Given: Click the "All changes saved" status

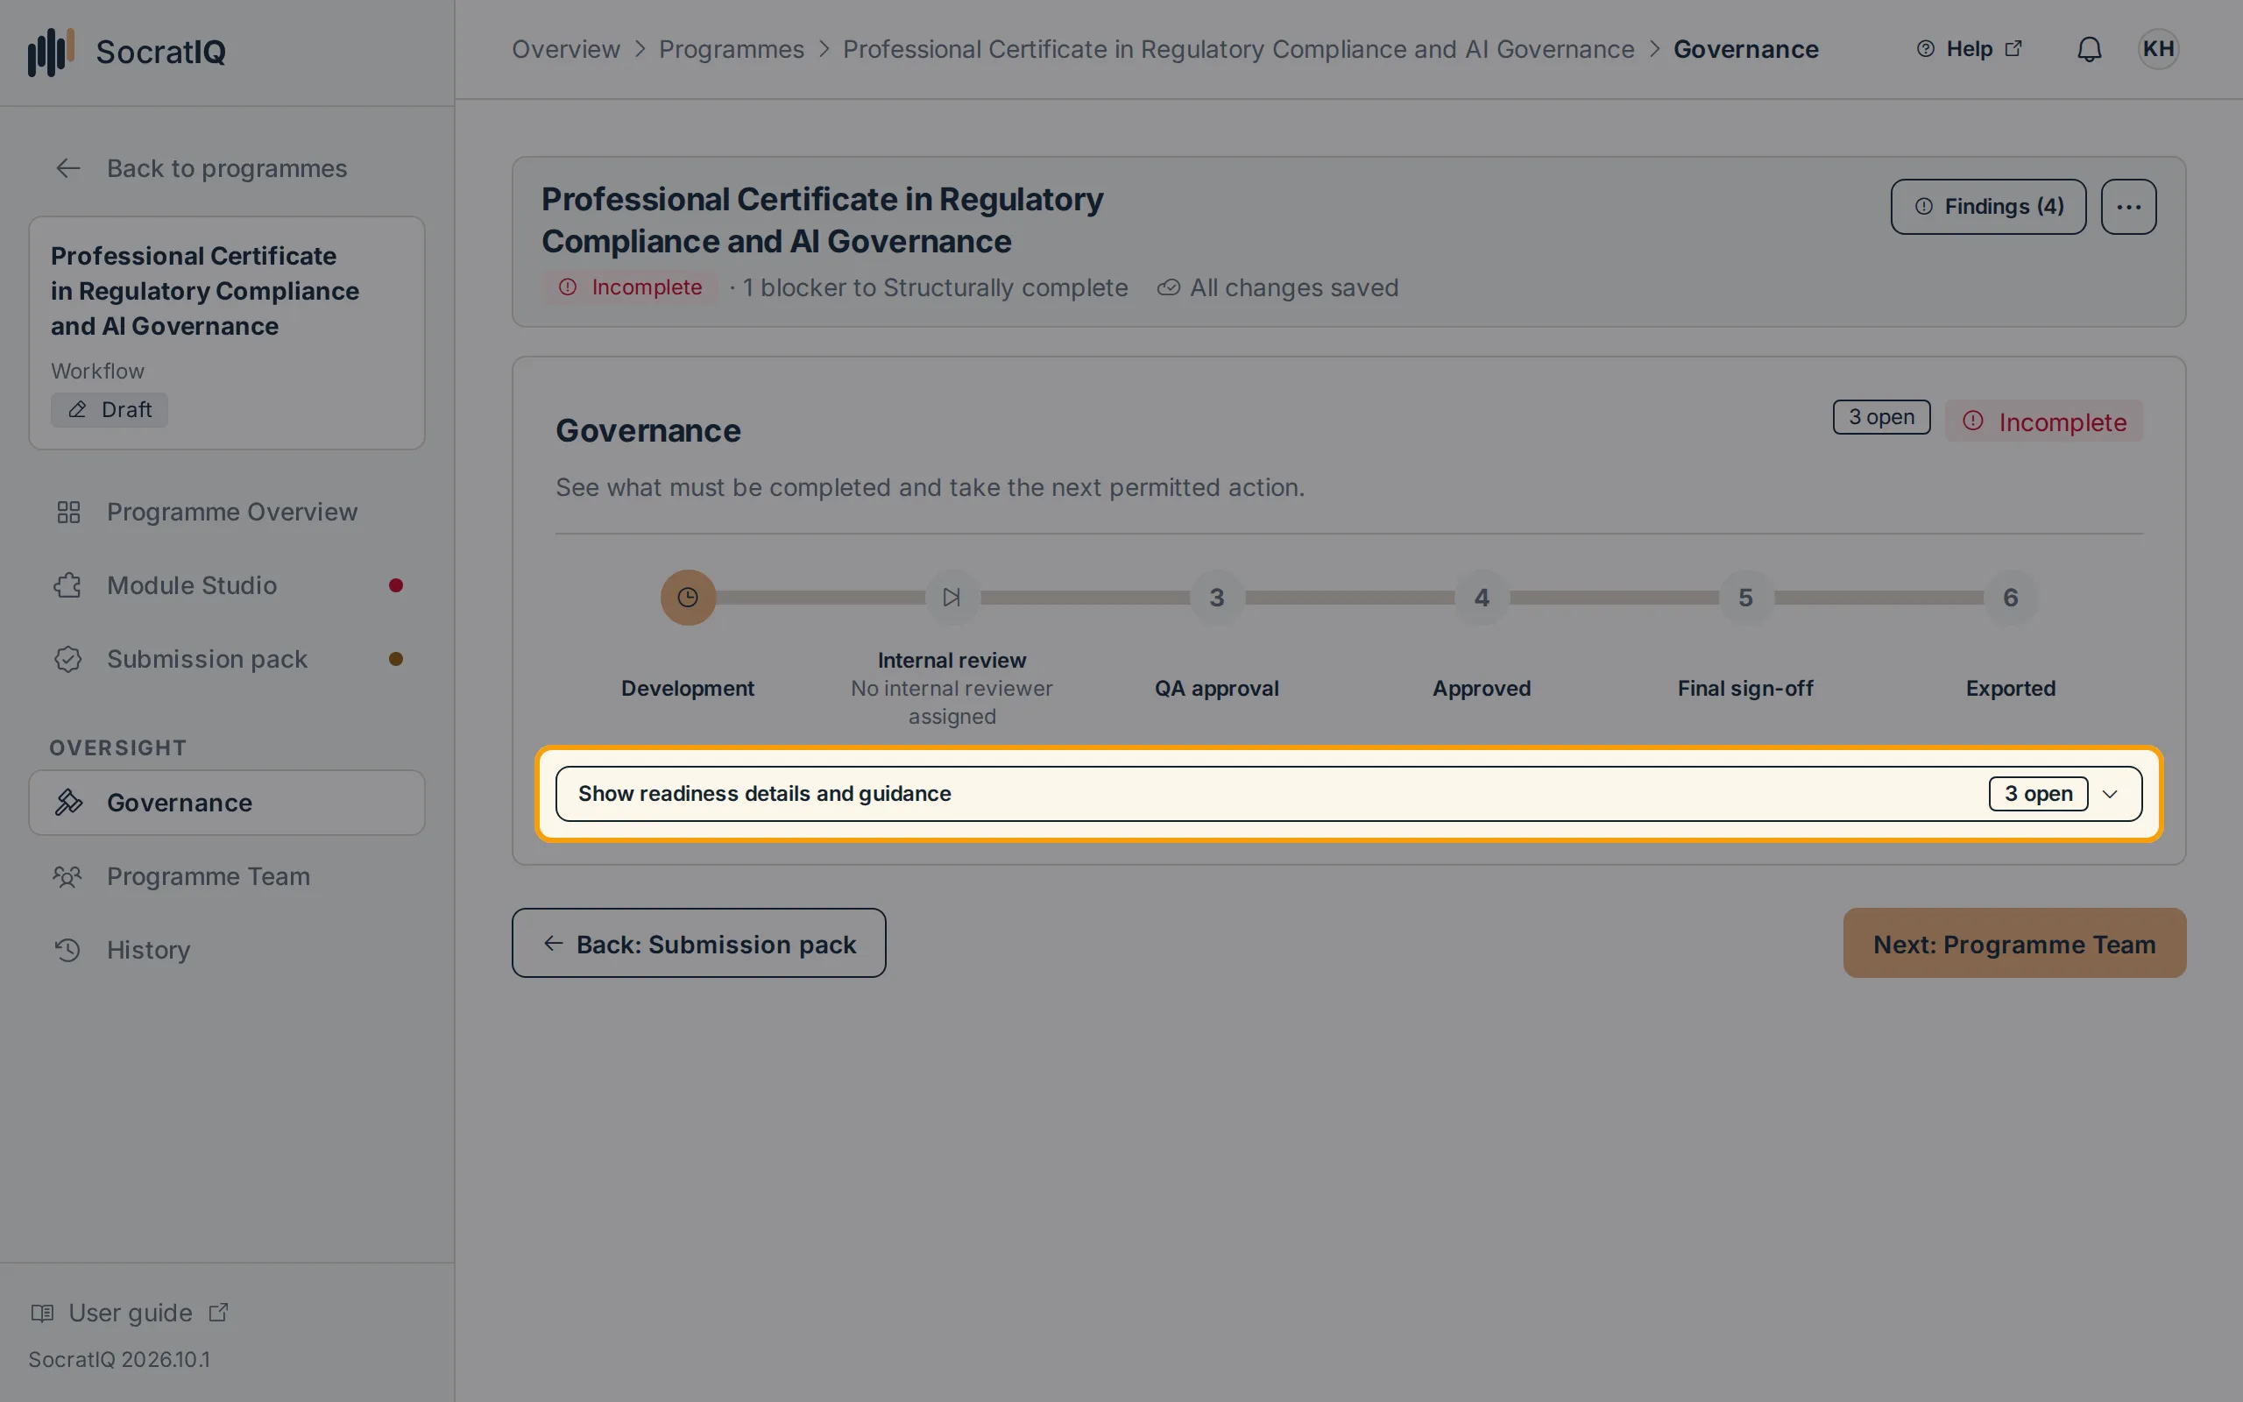Looking at the screenshot, I should (1277, 287).
